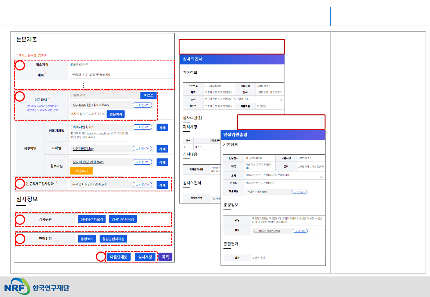Image resolution: width=430 pixels, height=297 pixels.
Task: Click the NRF 한국연구재단 logo
Action: (x=37, y=287)
